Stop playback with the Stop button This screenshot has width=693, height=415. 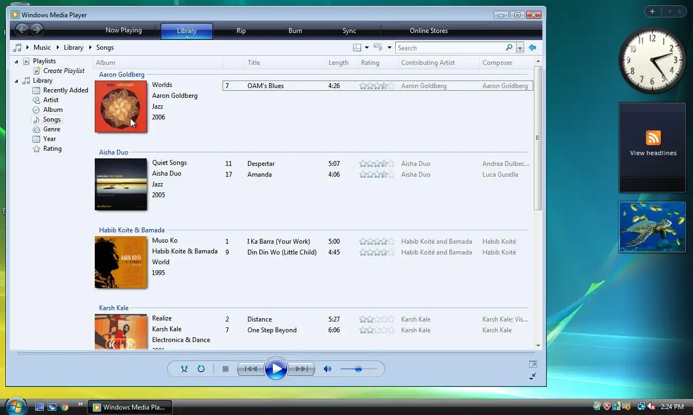[225, 369]
